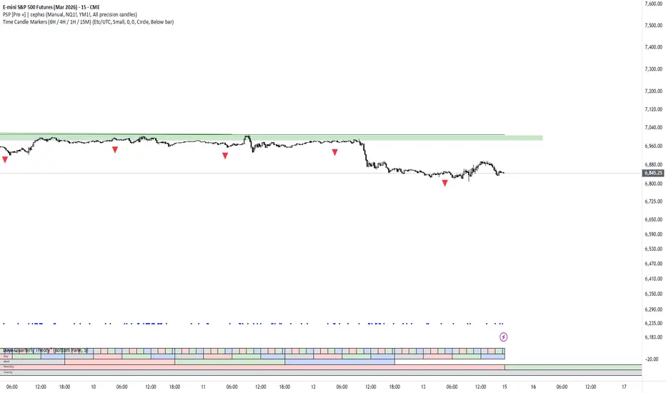Click the 7,040.00 price scale label
This screenshot has height=393, width=666.
tap(653, 127)
